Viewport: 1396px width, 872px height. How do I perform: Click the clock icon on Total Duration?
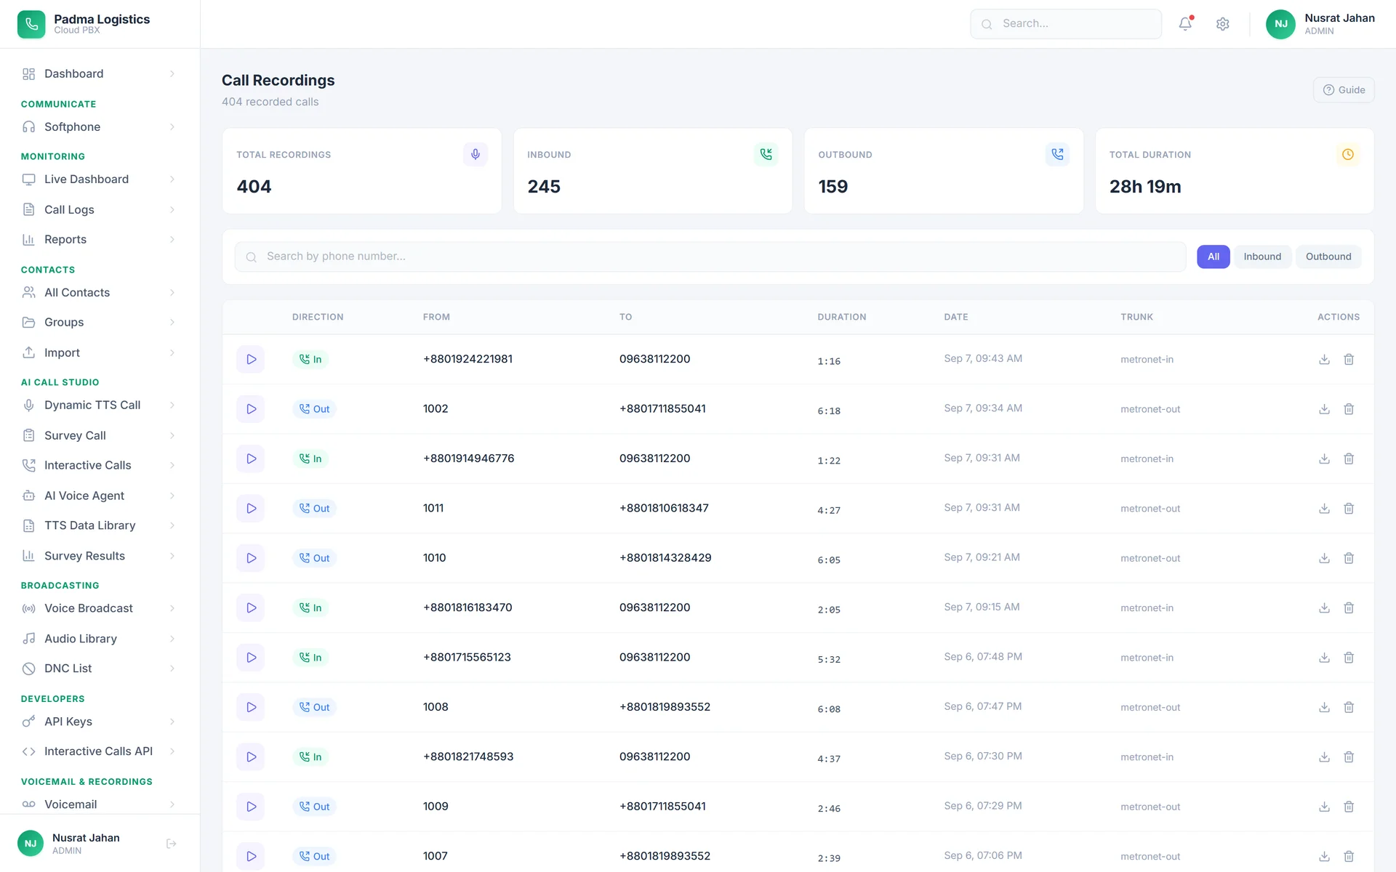coord(1348,154)
